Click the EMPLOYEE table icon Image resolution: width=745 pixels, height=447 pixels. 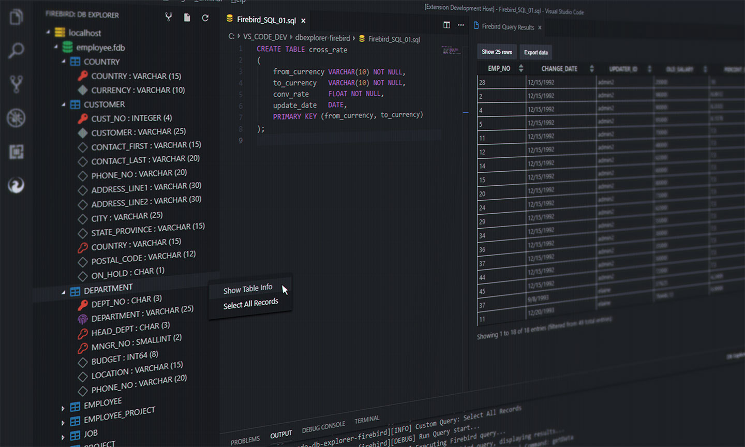click(75, 407)
